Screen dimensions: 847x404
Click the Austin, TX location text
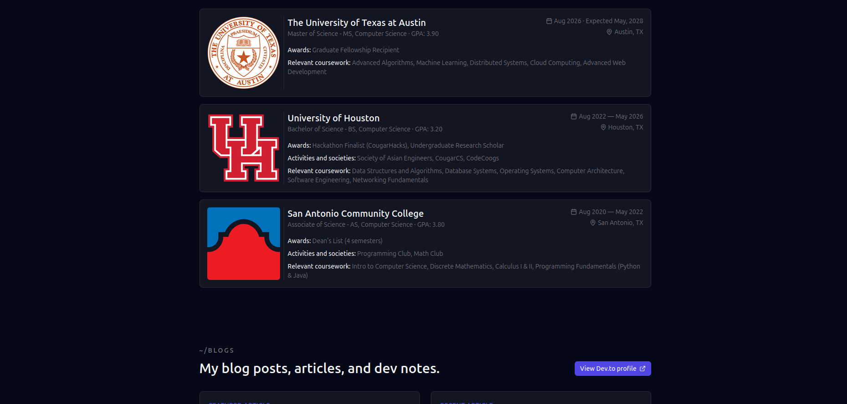[629, 32]
